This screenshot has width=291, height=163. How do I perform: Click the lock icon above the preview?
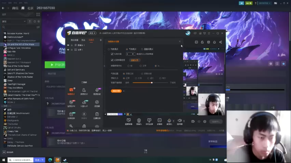pos(202,42)
